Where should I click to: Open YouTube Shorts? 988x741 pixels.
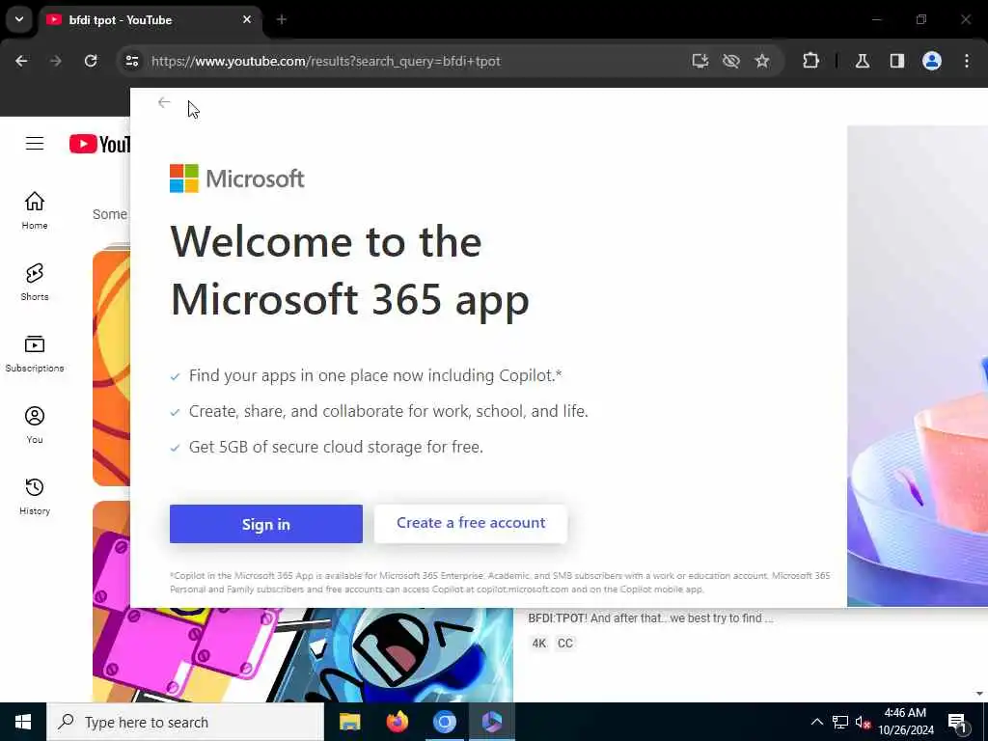click(x=35, y=283)
